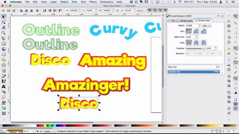Select the Zoom magnifier tool
This screenshot has height=134, width=239.
coord(4,33)
